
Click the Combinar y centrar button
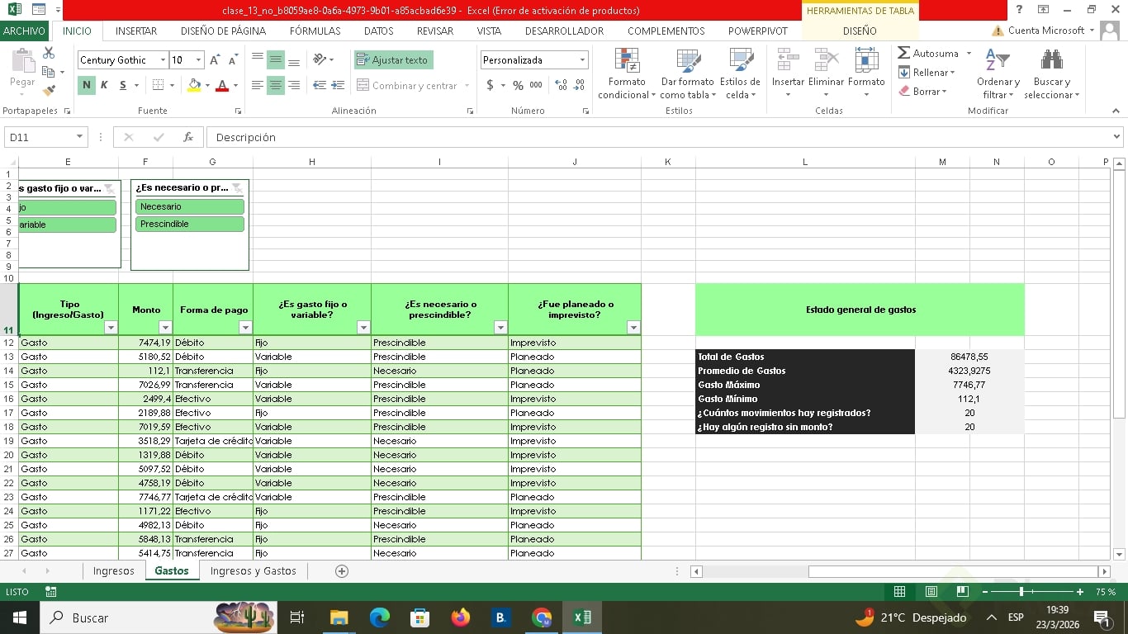pyautogui.click(x=413, y=85)
